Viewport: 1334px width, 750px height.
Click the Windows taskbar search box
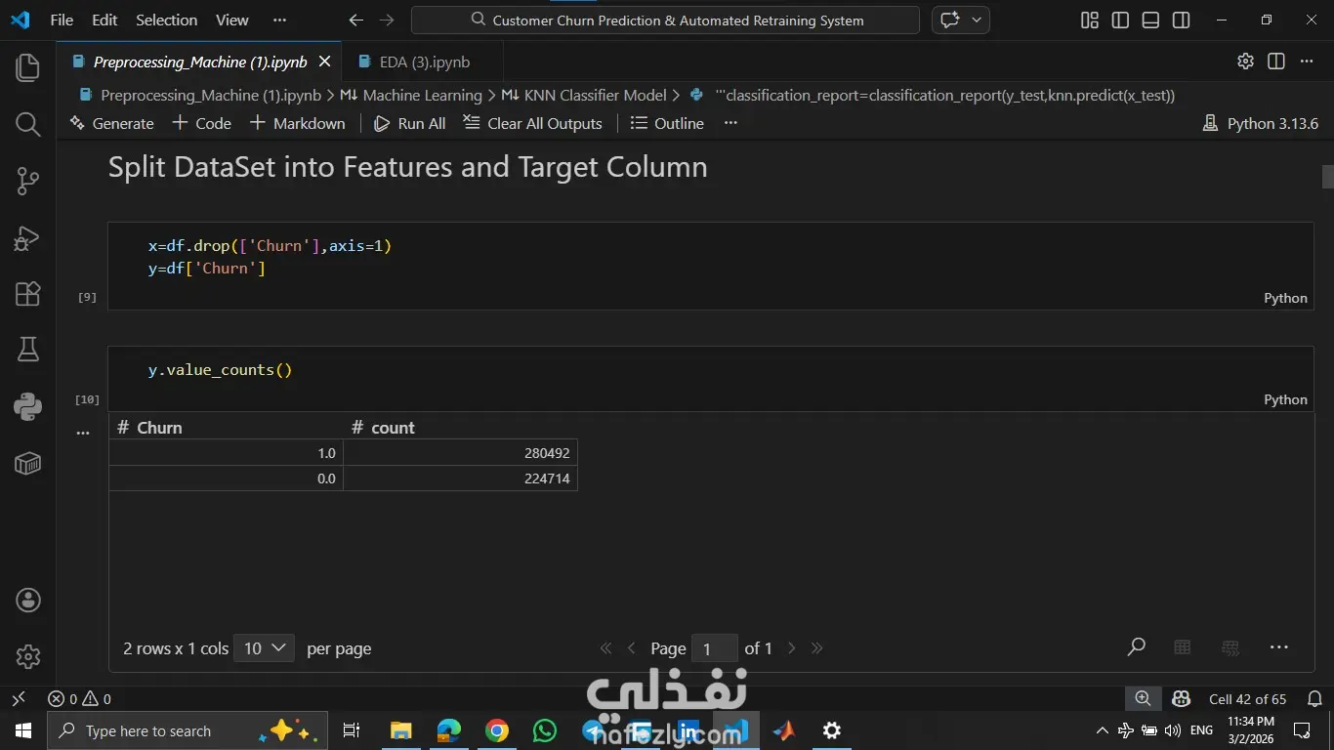point(187,730)
